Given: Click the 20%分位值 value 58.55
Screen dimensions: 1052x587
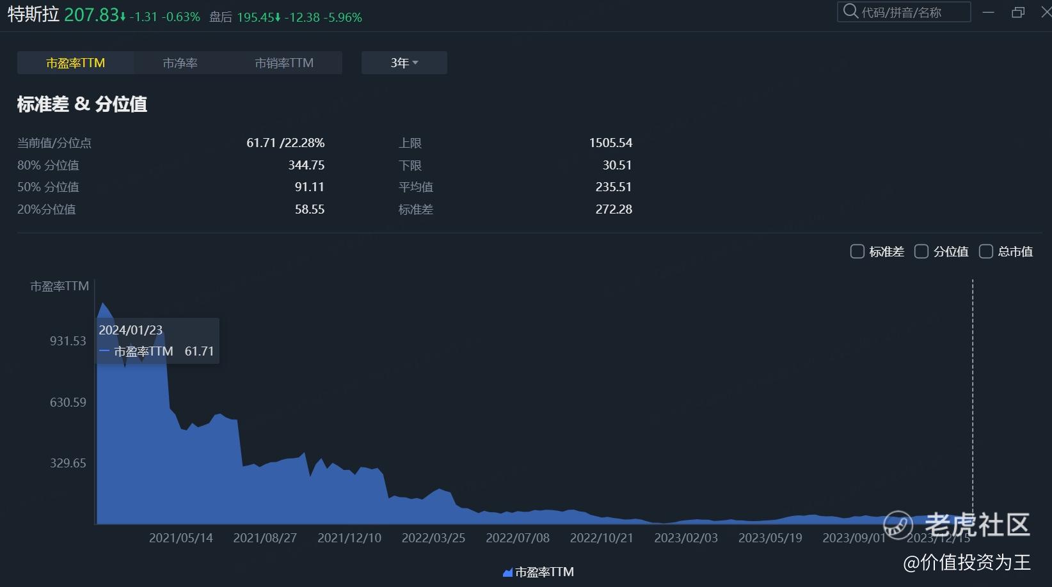Looking at the screenshot, I should point(310,209).
